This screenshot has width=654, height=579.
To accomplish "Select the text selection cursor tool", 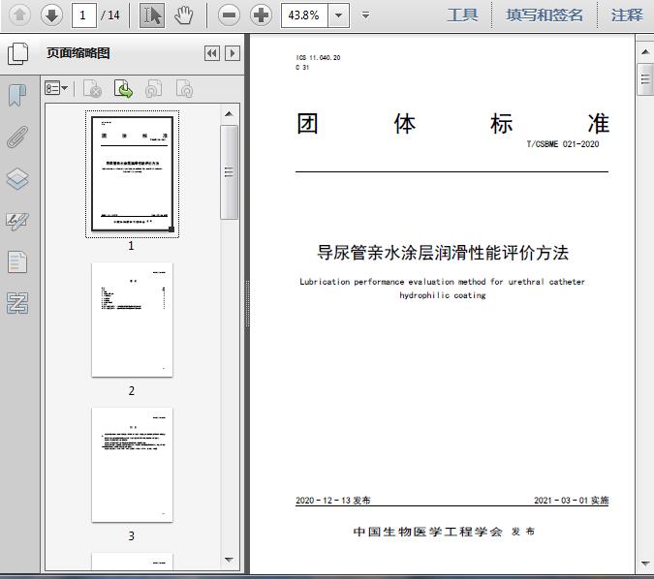I will [152, 15].
